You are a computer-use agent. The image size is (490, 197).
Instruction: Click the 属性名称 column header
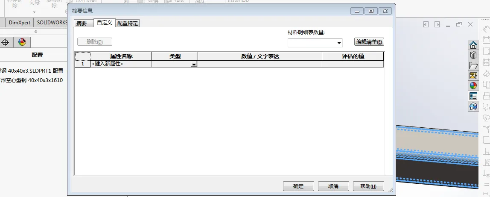(x=121, y=56)
